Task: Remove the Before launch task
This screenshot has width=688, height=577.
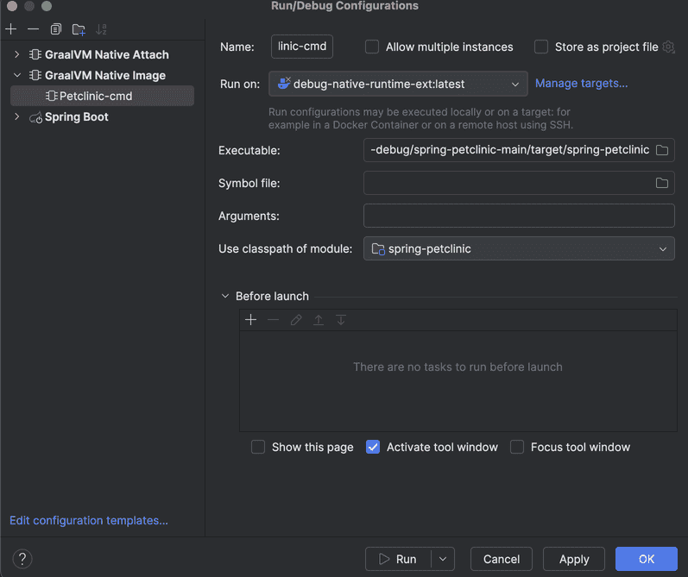Action: pos(273,320)
